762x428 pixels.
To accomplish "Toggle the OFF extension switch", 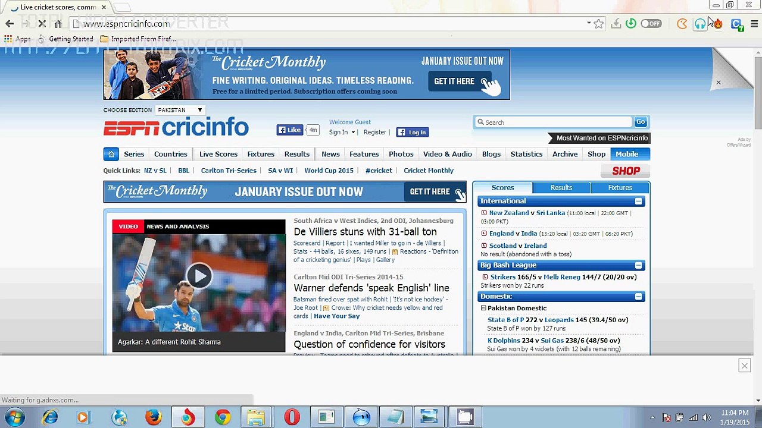I will 651,24.
